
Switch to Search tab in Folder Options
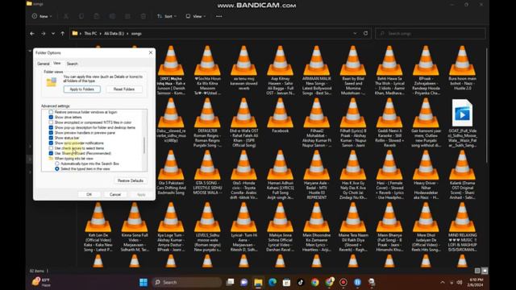click(72, 64)
